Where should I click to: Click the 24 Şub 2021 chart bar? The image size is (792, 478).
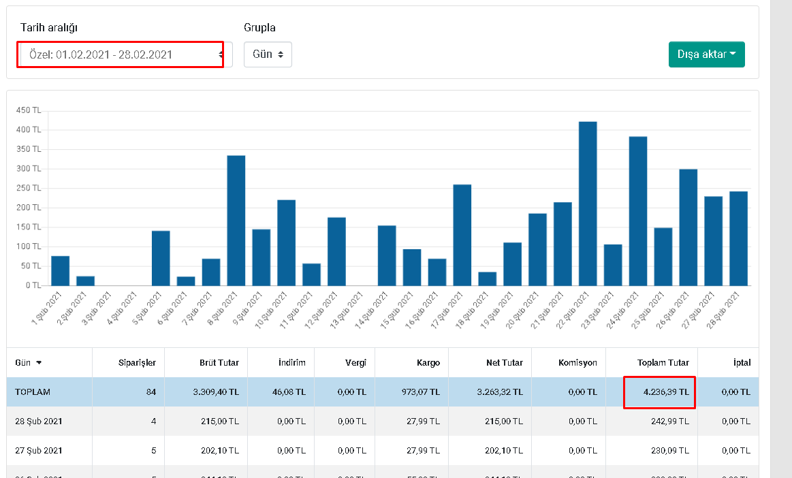pyautogui.click(x=638, y=211)
